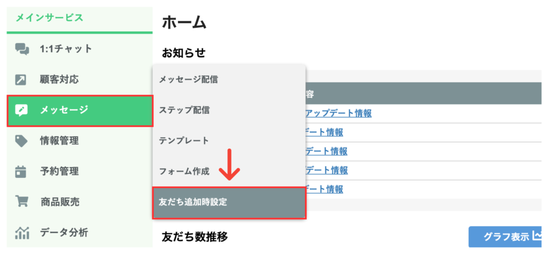Open the 情報管理 sidebar label
The image size is (549, 254).
click(x=60, y=141)
